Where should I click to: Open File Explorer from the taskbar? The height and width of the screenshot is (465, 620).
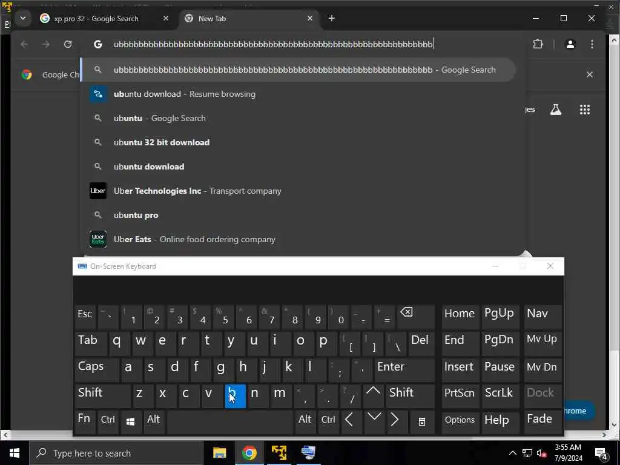coord(219,453)
